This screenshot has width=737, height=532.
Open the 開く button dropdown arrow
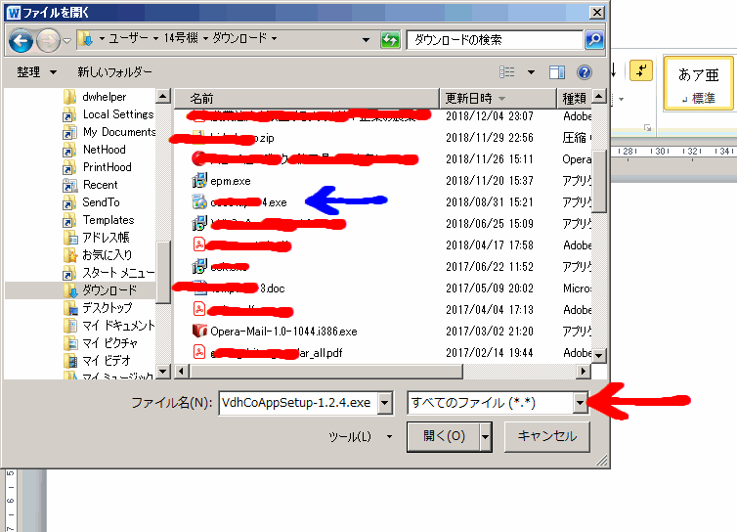[x=485, y=436]
